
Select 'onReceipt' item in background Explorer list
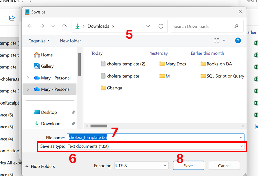9,103
